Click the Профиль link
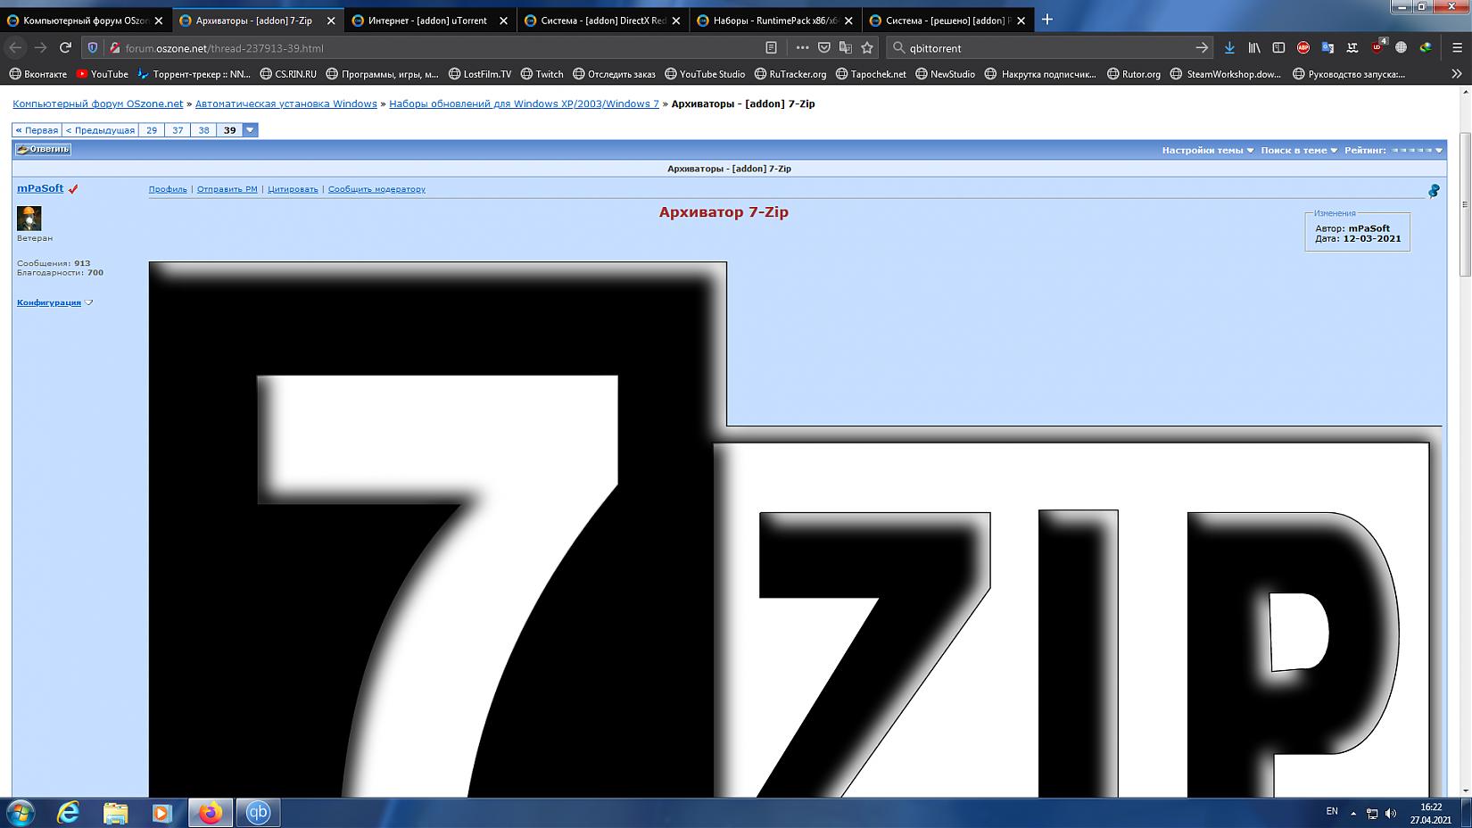1472x828 pixels. tap(168, 189)
